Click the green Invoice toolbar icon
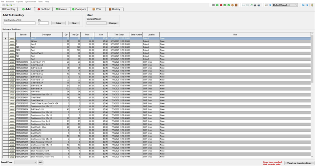 click(x=225, y=5)
